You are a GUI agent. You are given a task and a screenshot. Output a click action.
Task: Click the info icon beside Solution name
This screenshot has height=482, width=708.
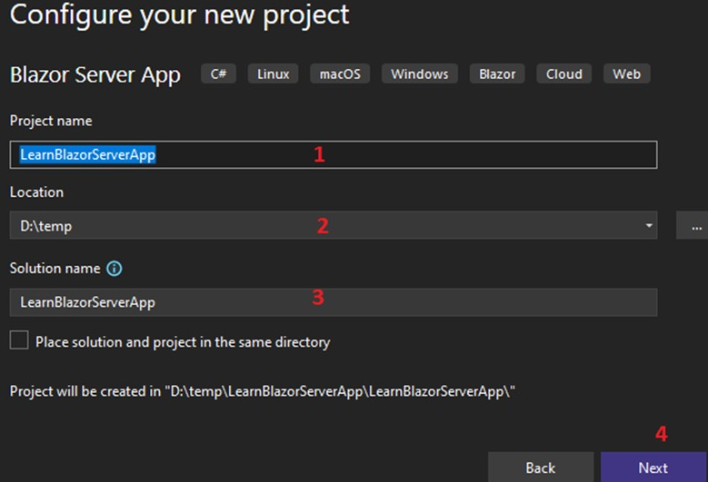[x=115, y=269]
